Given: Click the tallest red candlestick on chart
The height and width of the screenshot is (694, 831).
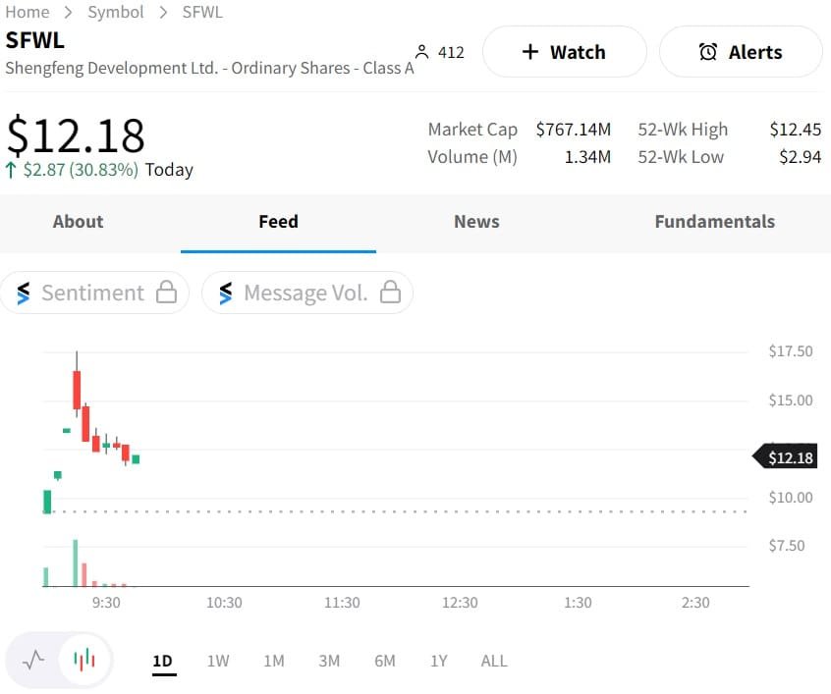Looking at the screenshot, I should click(77, 390).
